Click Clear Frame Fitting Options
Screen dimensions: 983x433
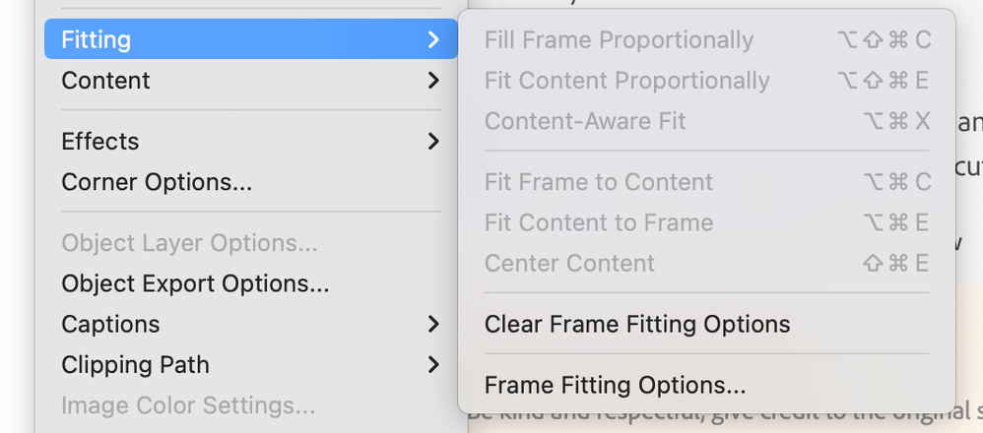(x=636, y=325)
